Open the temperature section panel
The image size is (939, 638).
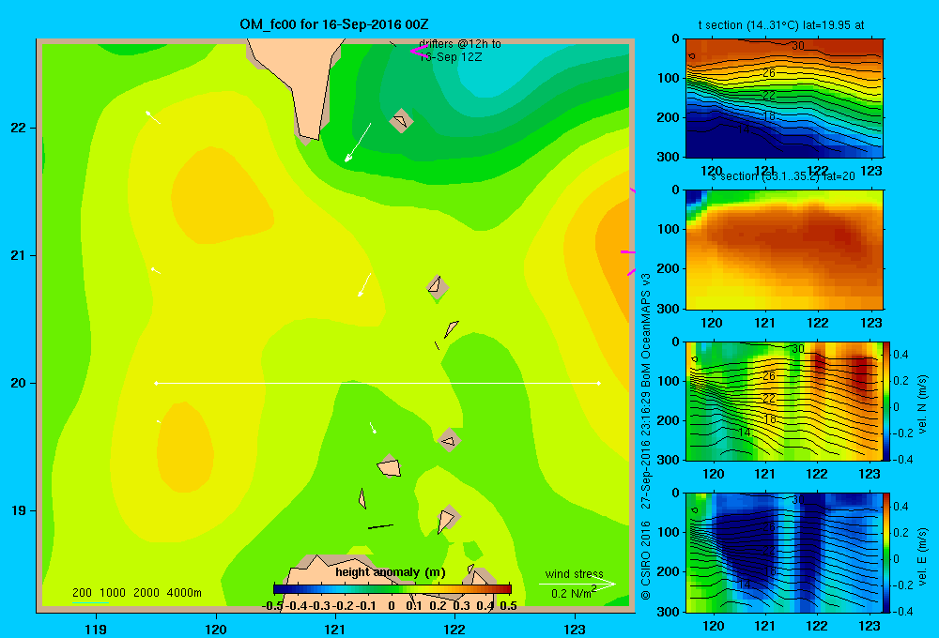784,99
